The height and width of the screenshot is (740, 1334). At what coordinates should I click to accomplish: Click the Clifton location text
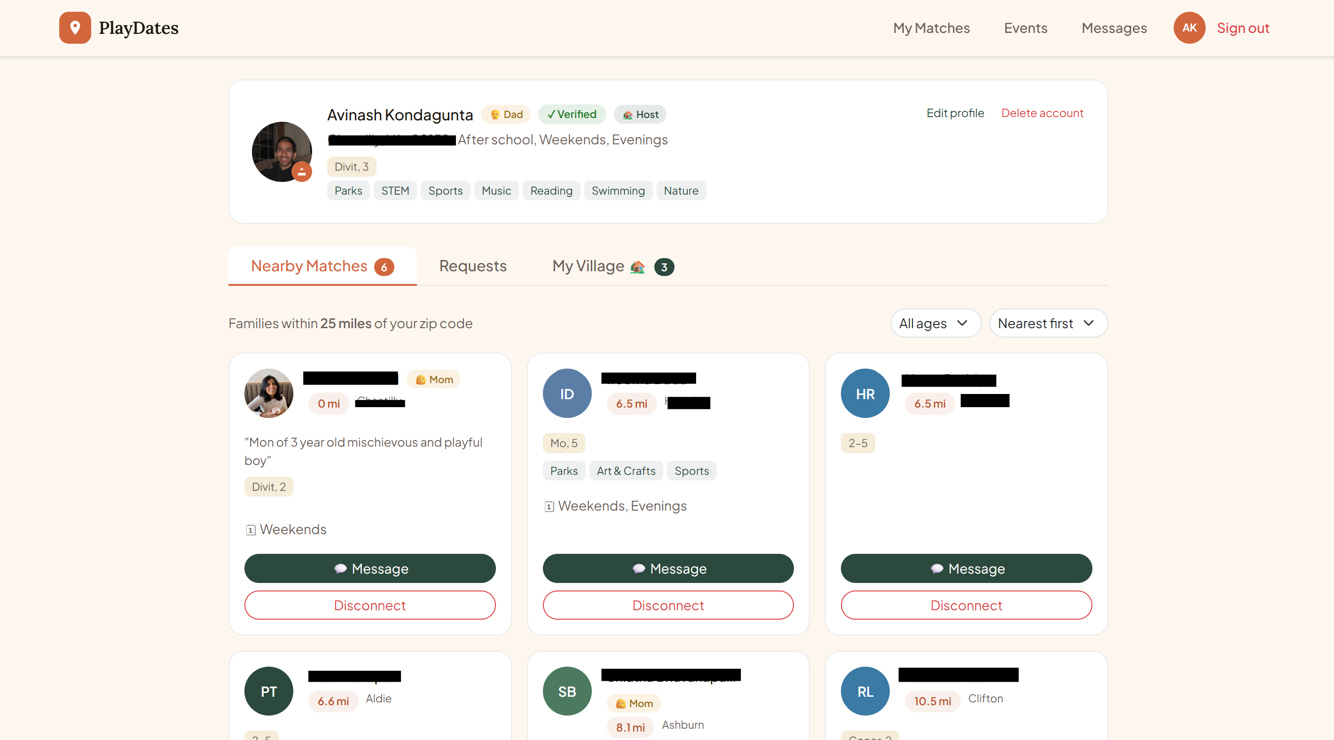point(986,699)
